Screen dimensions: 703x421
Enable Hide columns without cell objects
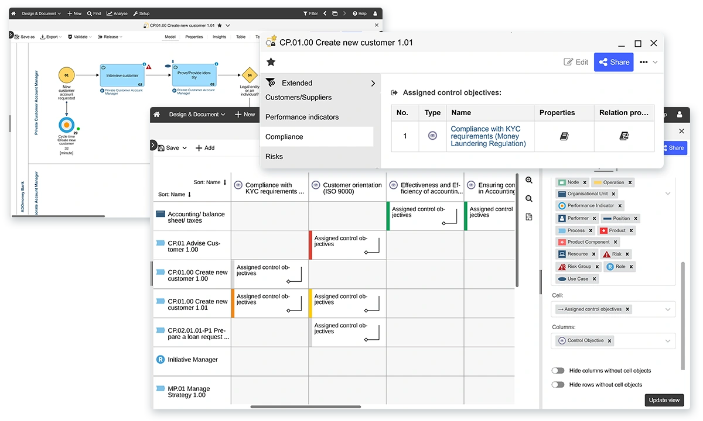pyautogui.click(x=558, y=370)
